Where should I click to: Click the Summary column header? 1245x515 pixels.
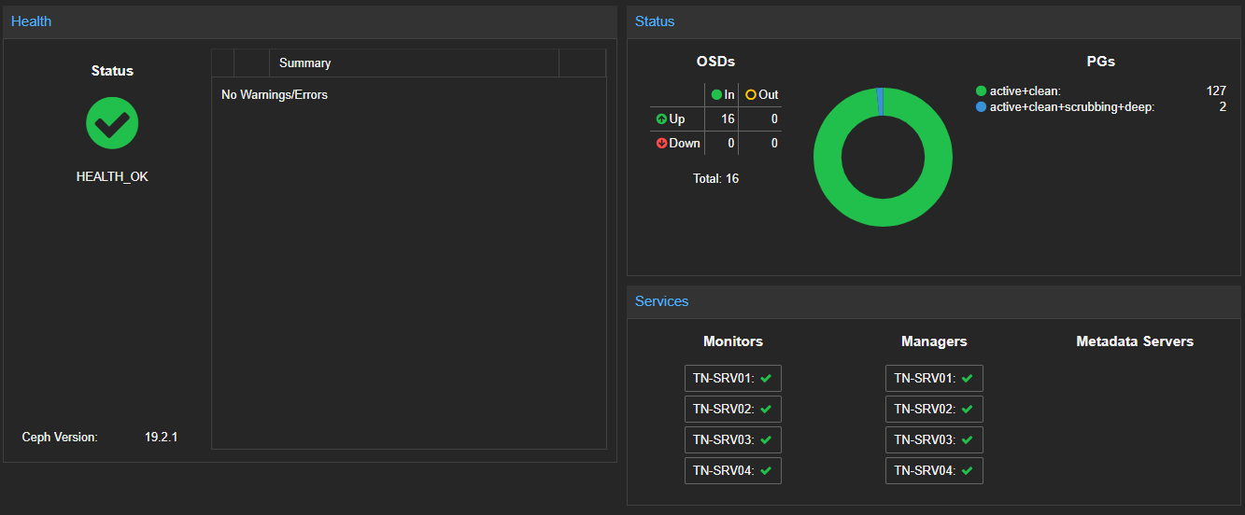pos(414,63)
